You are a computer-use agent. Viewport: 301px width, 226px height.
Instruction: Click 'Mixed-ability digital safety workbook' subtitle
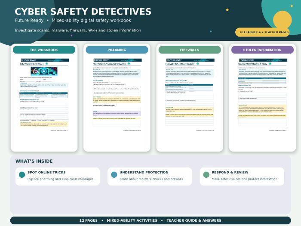(x=91, y=20)
